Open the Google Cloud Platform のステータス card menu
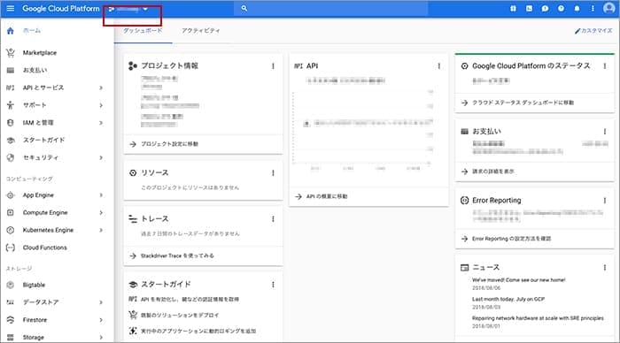The height and width of the screenshot is (343, 620). pyautogui.click(x=605, y=66)
